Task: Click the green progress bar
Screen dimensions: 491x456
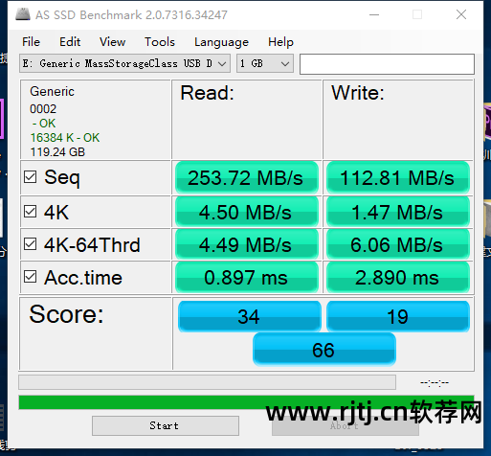Action: click(246, 402)
